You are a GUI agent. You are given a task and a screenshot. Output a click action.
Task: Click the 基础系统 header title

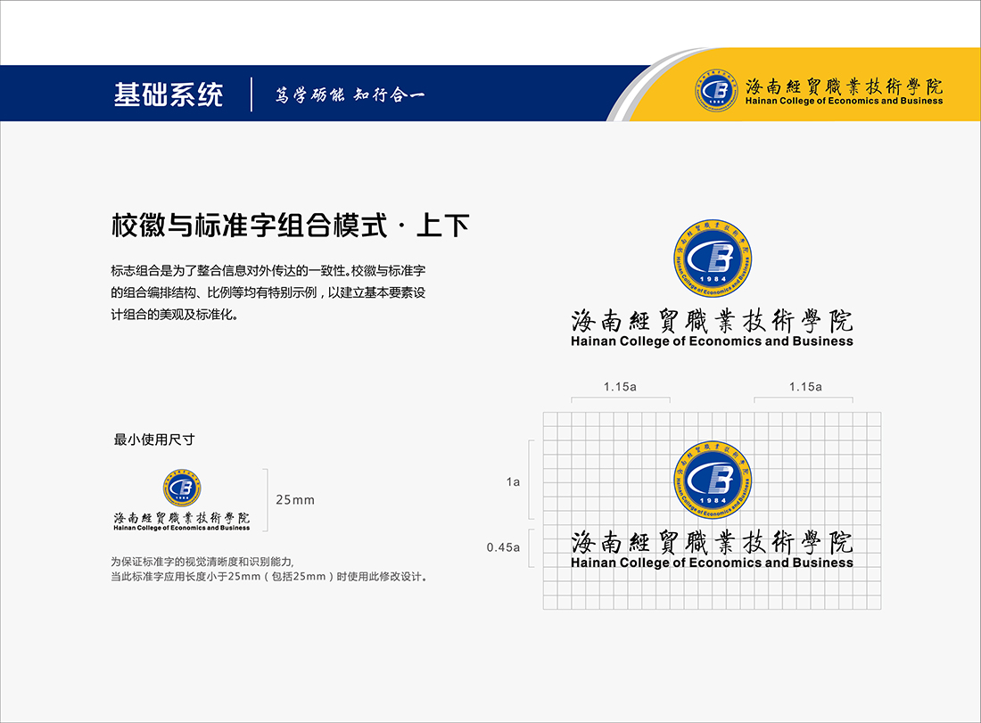click(169, 94)
